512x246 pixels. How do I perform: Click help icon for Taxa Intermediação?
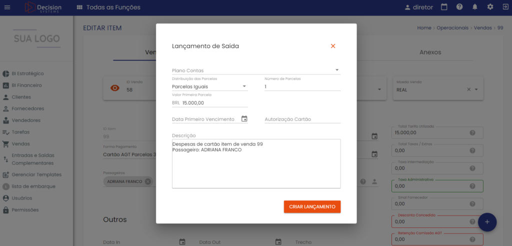(x=472, y=168)
